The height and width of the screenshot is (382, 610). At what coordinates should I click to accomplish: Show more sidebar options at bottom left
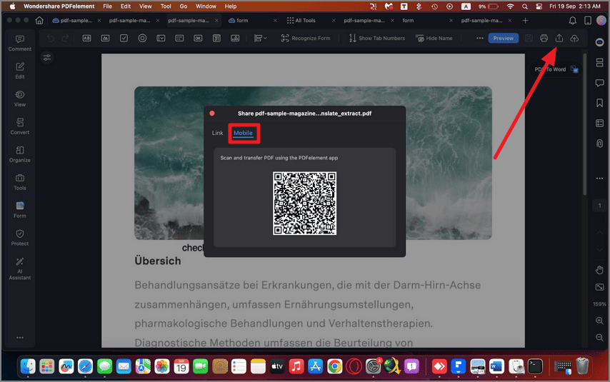[x=20, y=337]
